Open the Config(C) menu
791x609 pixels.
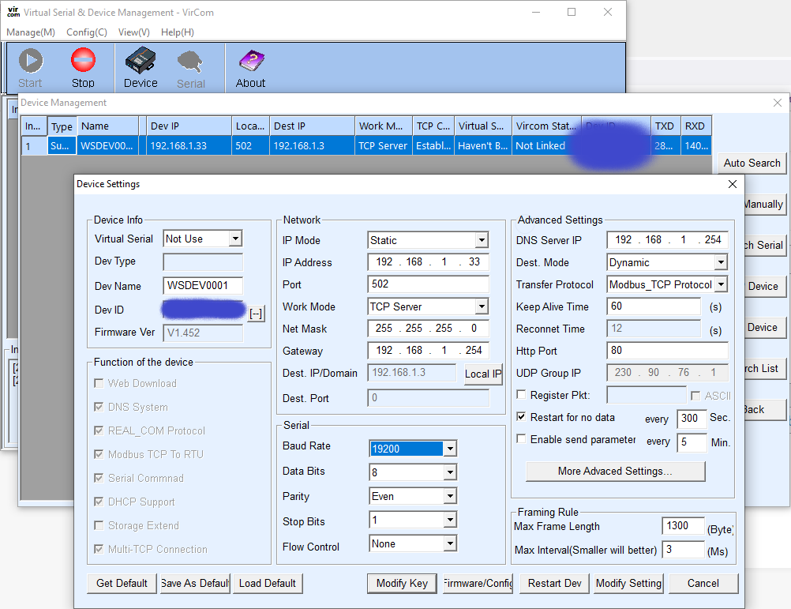87,32
